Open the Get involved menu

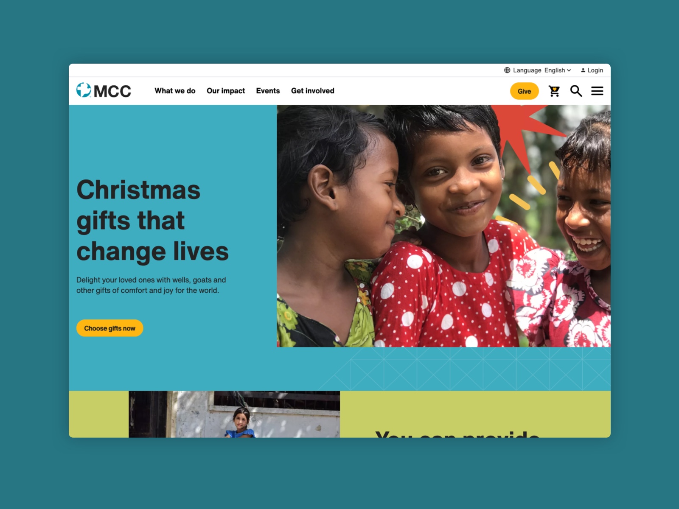313,91
